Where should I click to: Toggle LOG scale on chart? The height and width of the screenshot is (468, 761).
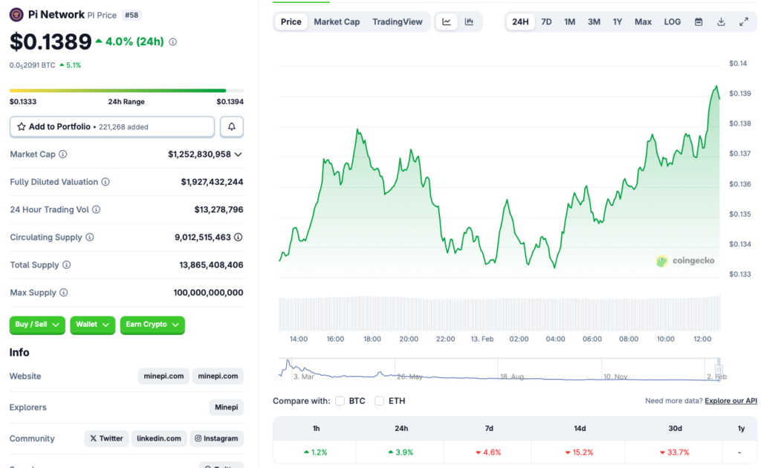click(x=672, y=22)
